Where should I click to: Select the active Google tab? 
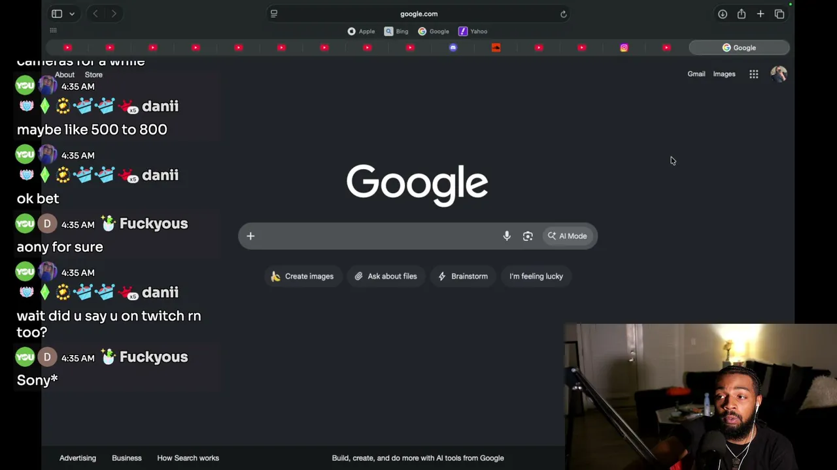739,48
